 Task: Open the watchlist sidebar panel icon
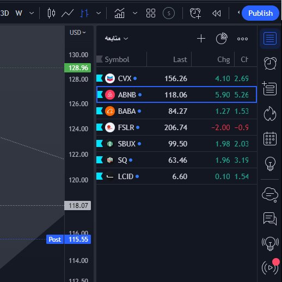[x=270, y=38]
